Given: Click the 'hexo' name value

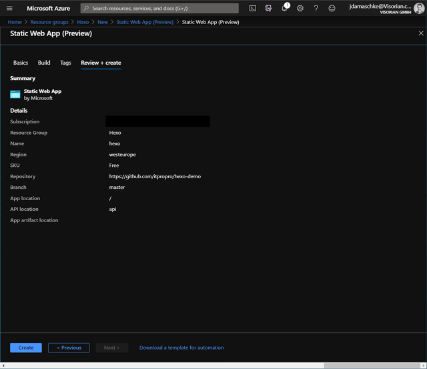Looking at the screenshot, I should click(115, 143).
